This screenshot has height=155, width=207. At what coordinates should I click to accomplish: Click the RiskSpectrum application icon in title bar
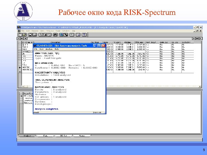[19, 27]
